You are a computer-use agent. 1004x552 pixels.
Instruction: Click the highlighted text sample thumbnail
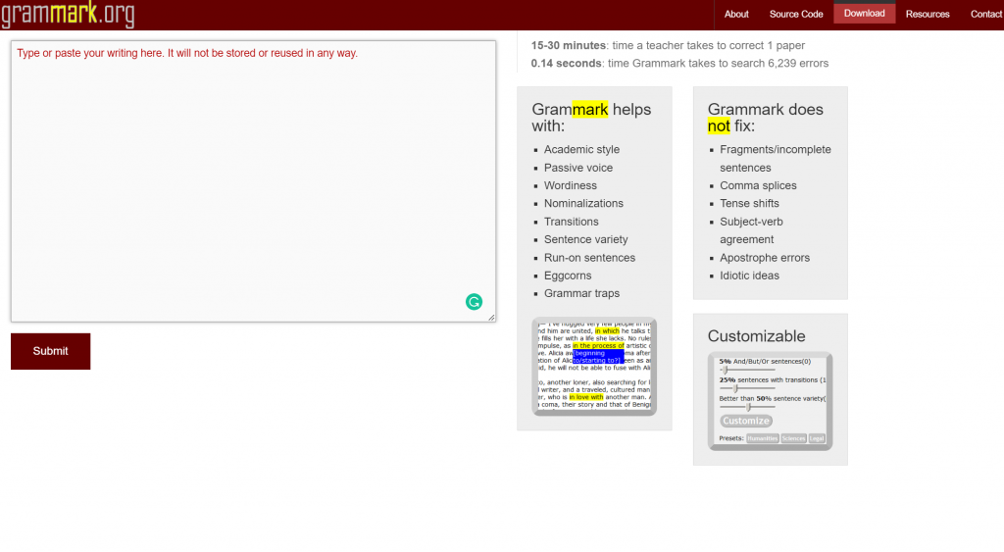click(x=594, y=367)
